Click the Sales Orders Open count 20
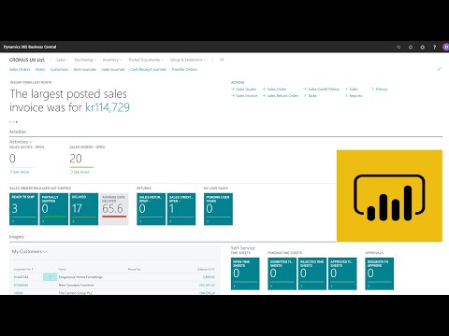449x336 pixels. click(76, 159)
